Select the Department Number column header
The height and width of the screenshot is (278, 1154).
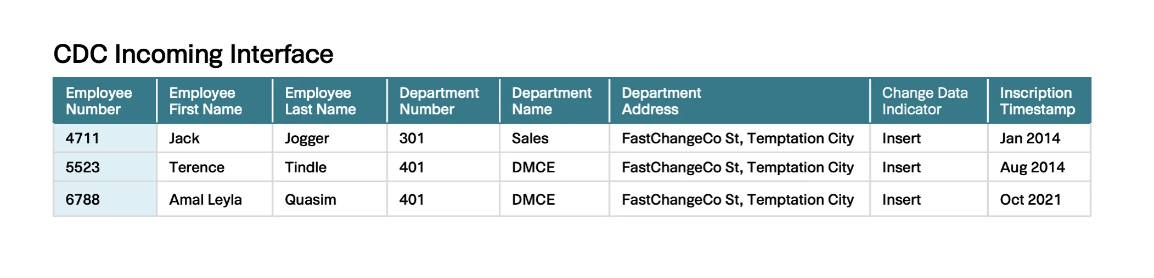coord(439,101)
